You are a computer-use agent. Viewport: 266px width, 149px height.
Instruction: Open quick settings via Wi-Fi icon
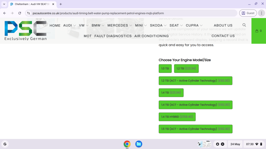pyautogui.click(x=257, y=144)
